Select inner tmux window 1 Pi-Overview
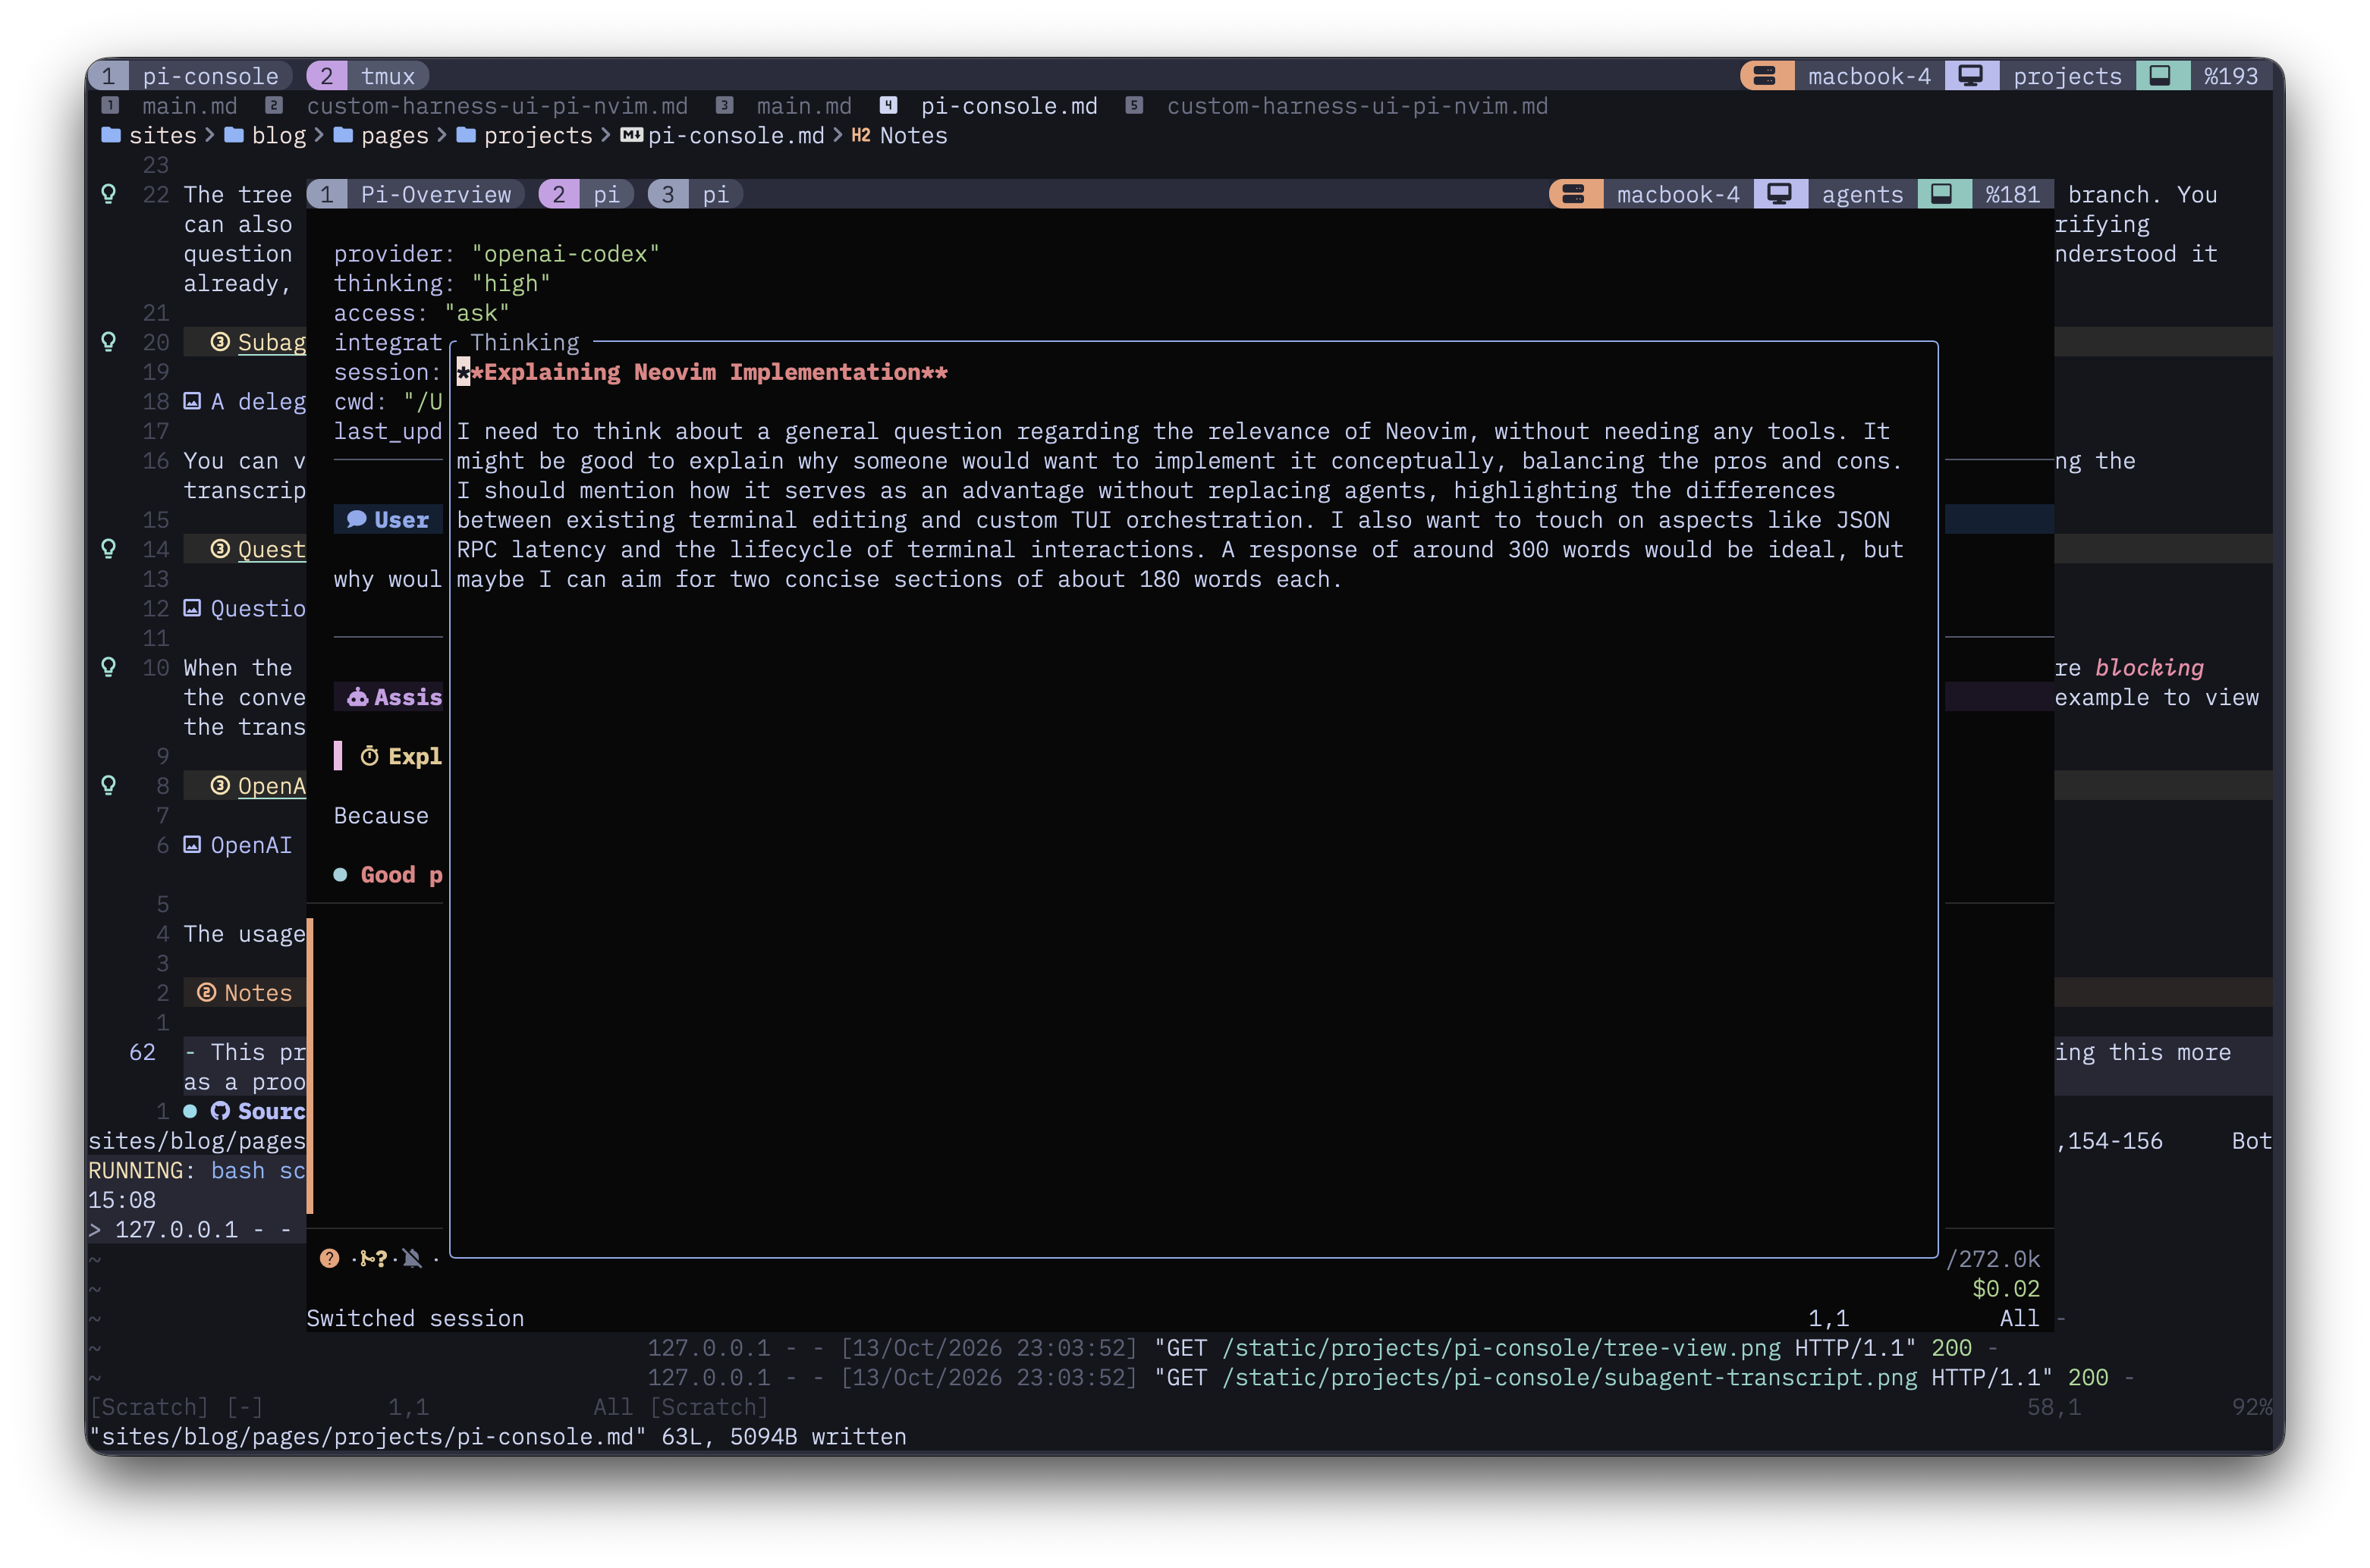The width and height of the screenshot is (2370, 1568). [x=415, y=194]
